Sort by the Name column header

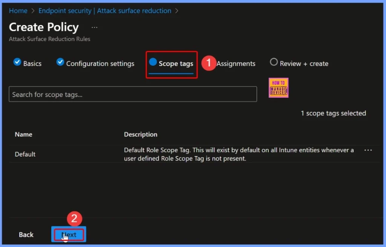tap(23, 134)
